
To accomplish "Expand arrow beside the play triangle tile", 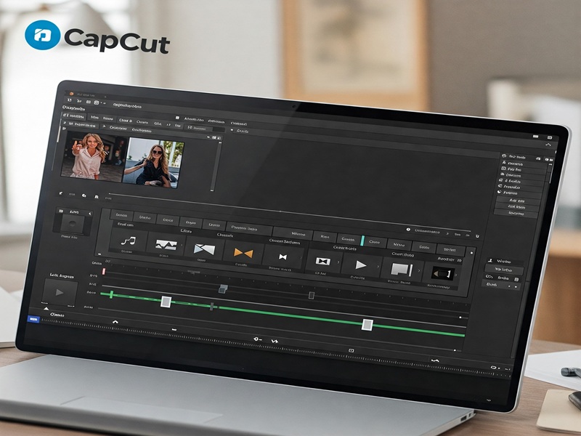I will click(378, 266).
